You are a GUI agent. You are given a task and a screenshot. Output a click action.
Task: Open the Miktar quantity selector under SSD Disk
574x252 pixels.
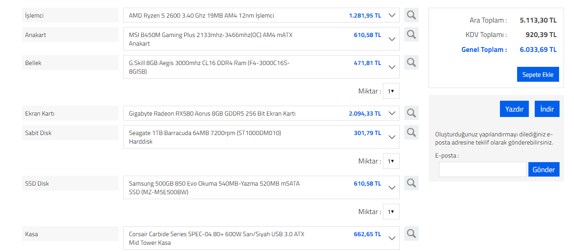[391, 211]
